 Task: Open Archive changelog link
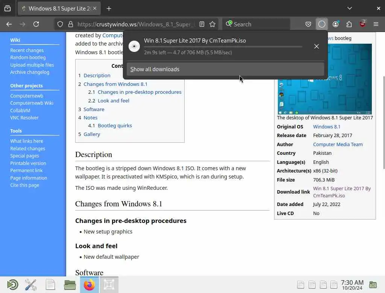click(x=30, y=72)
